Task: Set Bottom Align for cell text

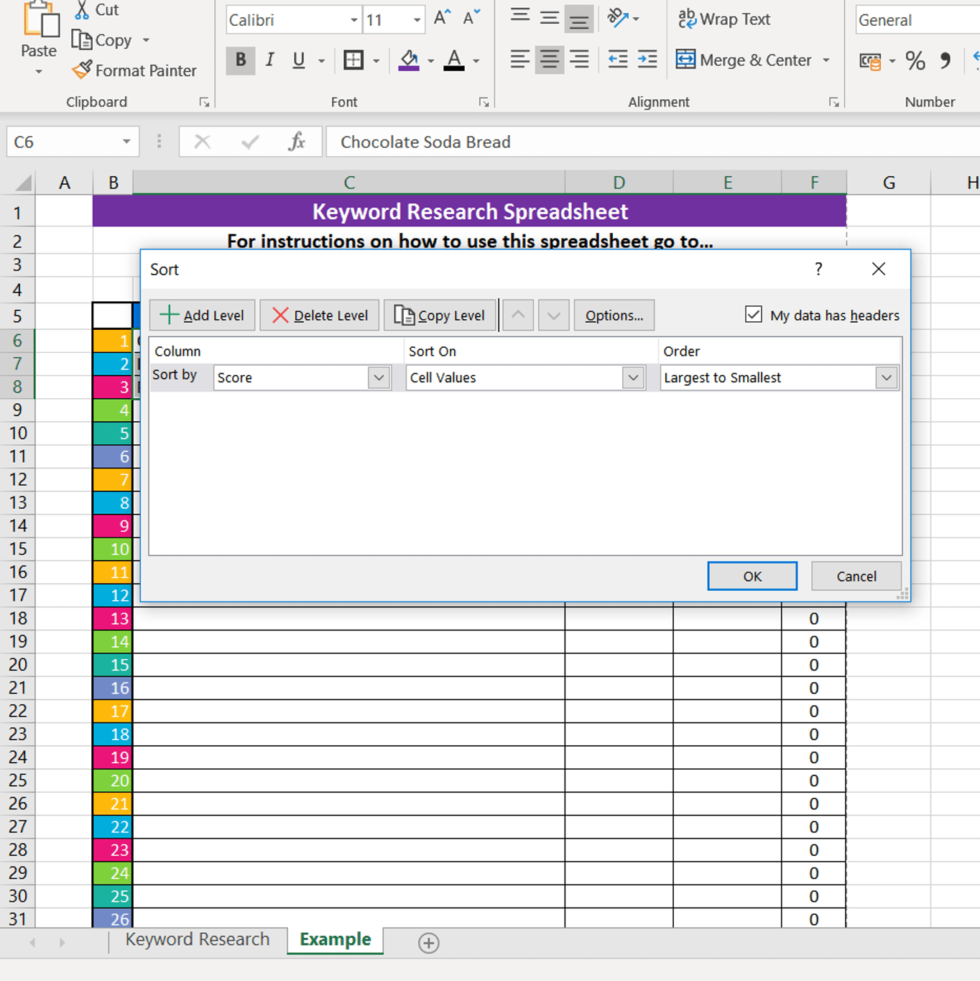Action: point(578,19)
